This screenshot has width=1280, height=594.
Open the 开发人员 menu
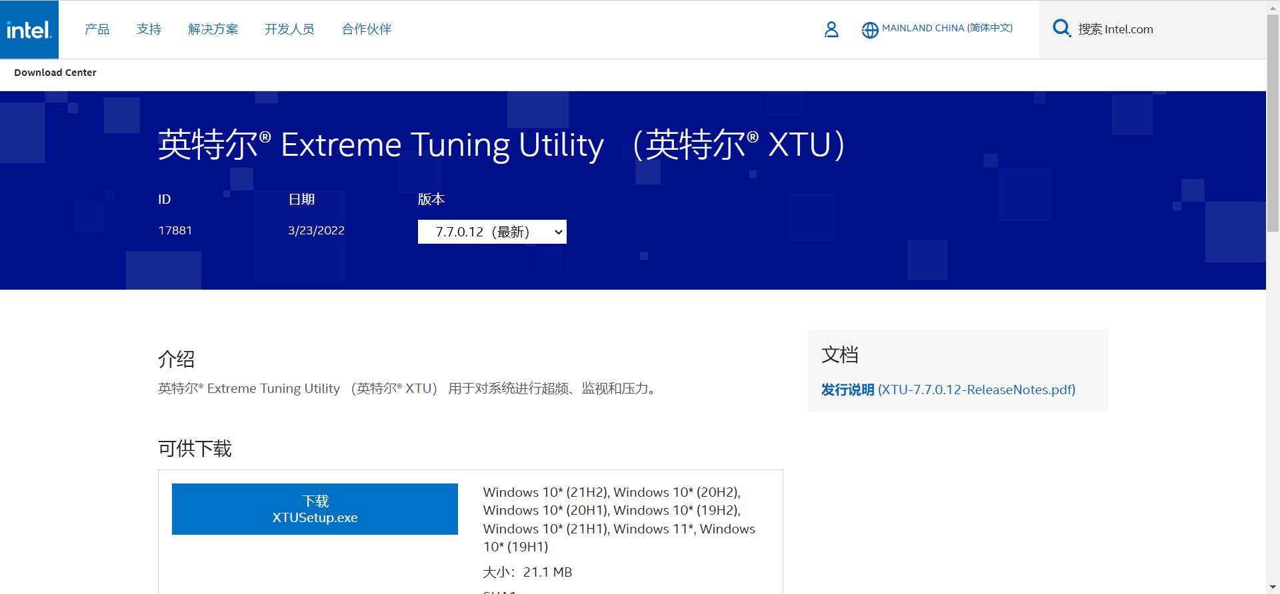click(289, 29)
